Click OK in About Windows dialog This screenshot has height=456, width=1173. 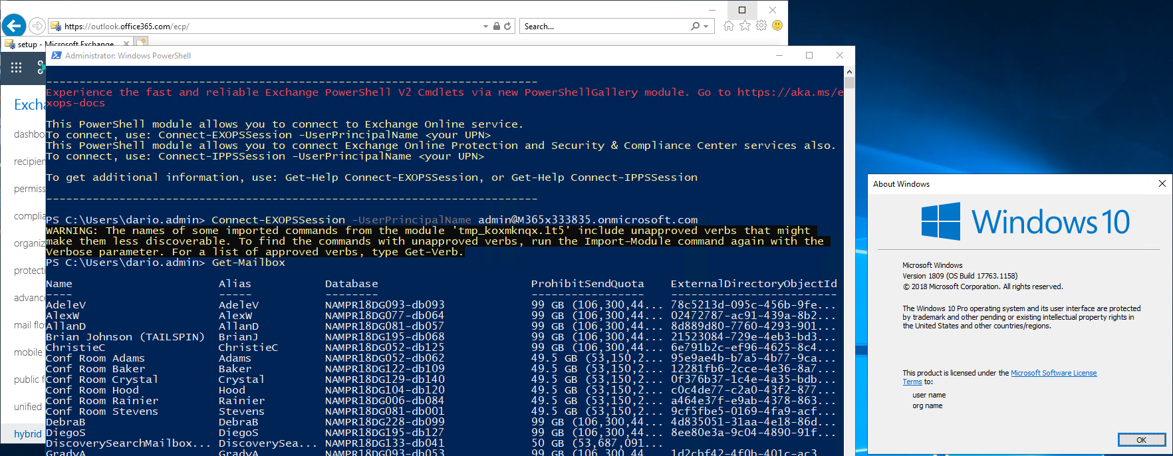pyautogui.click(x=1141, y=440)
